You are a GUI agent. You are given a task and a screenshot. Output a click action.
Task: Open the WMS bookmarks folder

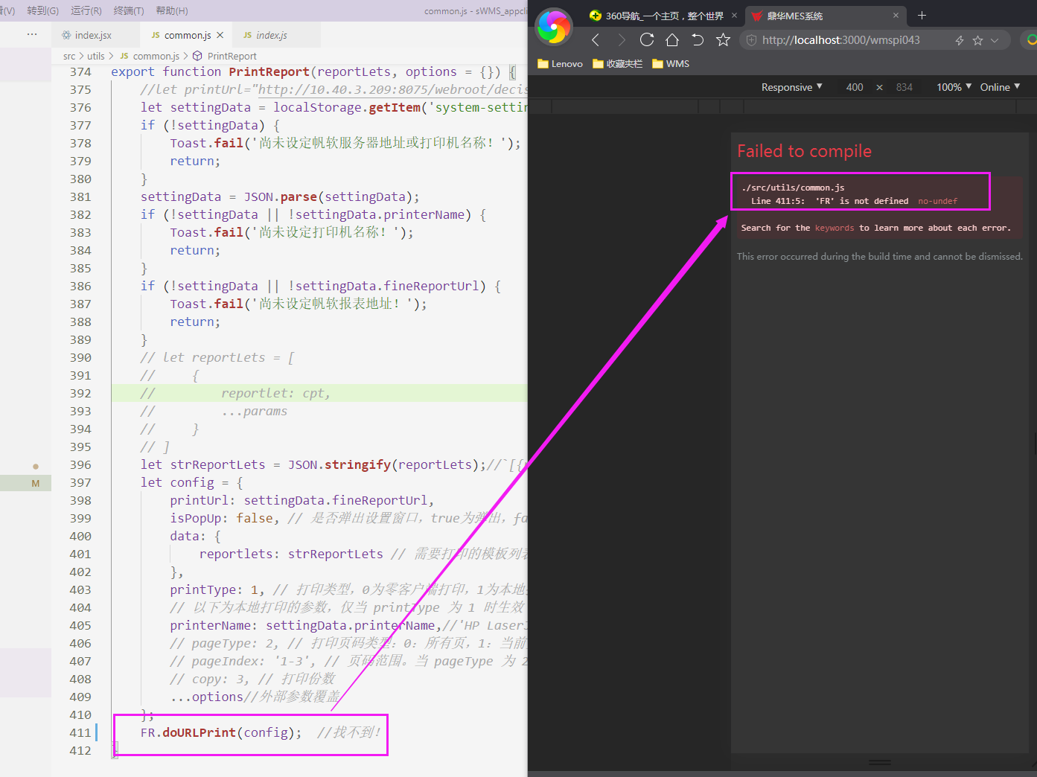(x=671, y=64)
